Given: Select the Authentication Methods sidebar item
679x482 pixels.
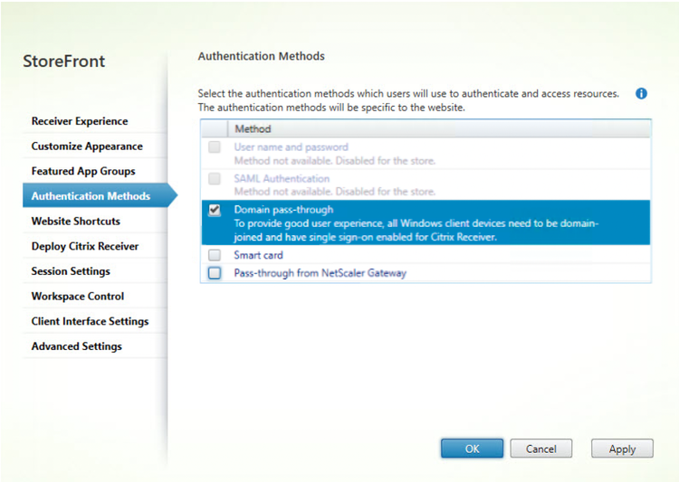Looking at the screenshot, I should pos(100,195).
